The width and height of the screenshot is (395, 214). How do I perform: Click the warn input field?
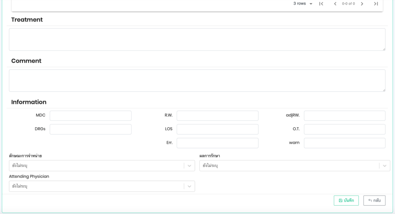pos(344,143)
